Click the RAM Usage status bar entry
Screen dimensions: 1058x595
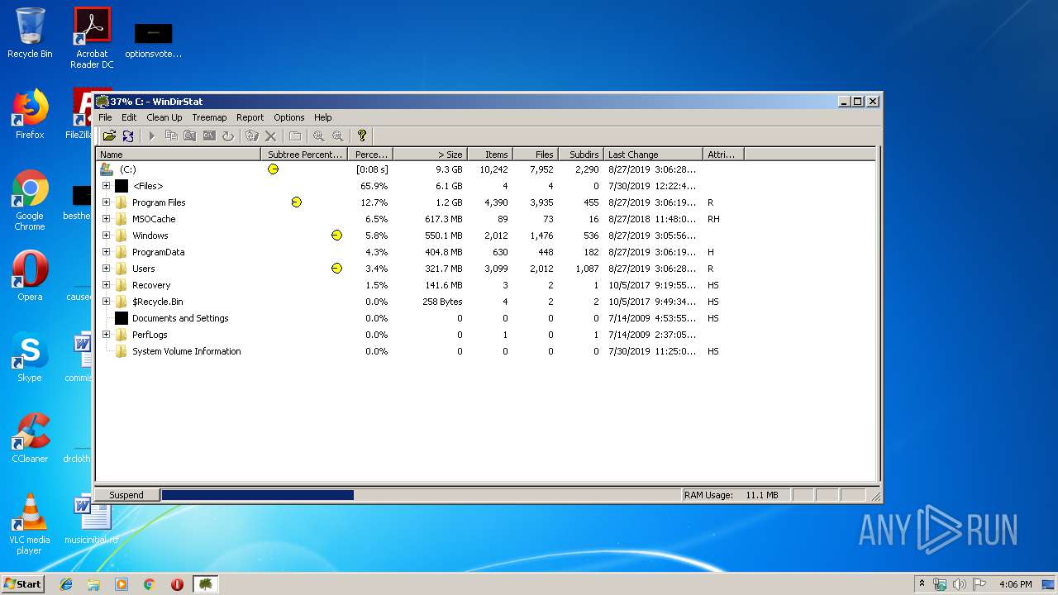point(736,495)
